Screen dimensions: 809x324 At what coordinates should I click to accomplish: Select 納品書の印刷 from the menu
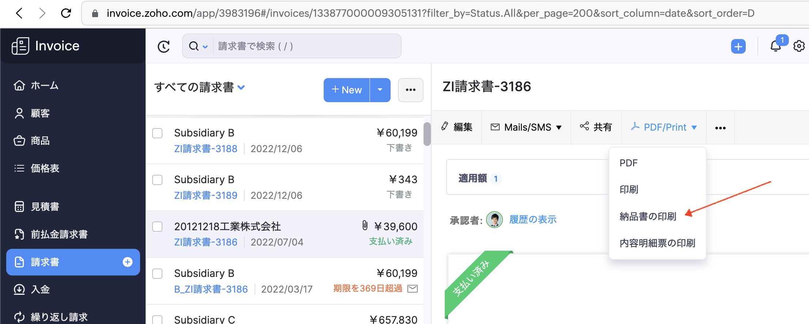pos(648,216)
